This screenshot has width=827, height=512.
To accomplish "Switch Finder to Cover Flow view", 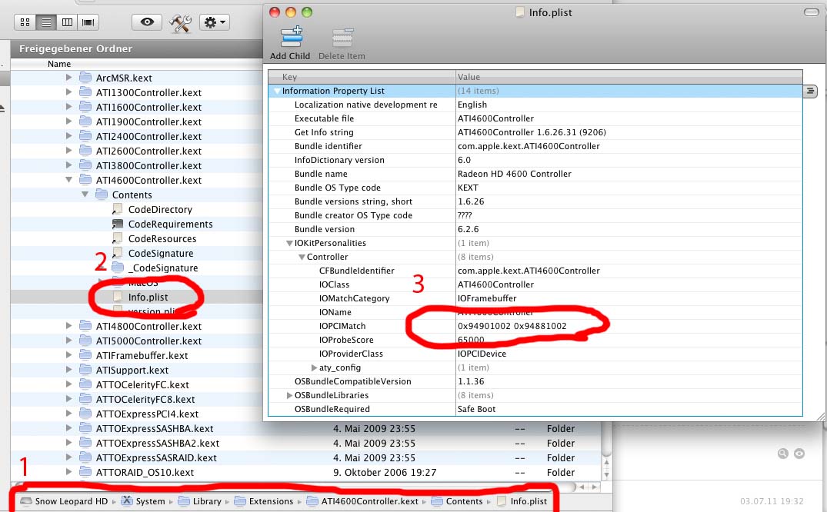I will click(x=88, y=22).
